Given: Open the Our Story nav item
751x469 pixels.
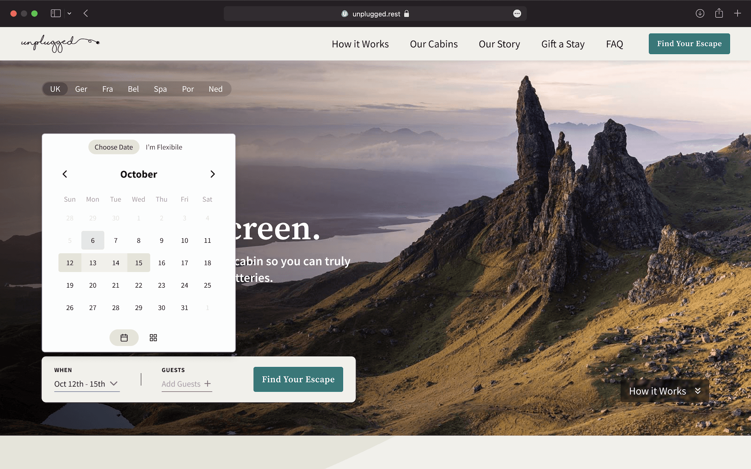Looking at the screenshot, I should click(499, 44).
